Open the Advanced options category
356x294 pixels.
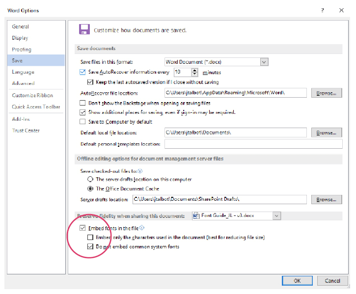point(36,83)
